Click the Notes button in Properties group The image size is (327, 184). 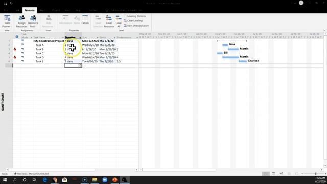(x=77, y=20)
